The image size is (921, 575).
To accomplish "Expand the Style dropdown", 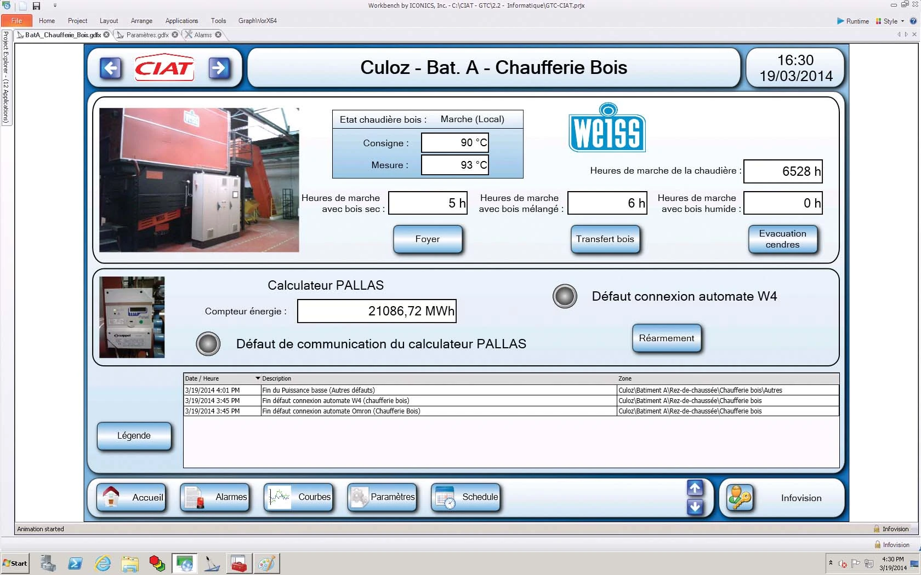I will [890, 21].
